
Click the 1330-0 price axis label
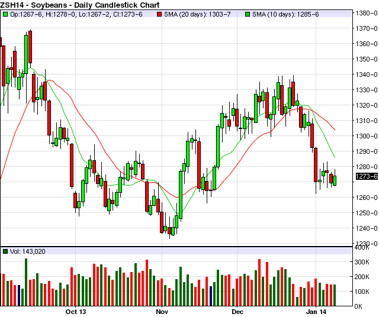(x=367, y=90)
